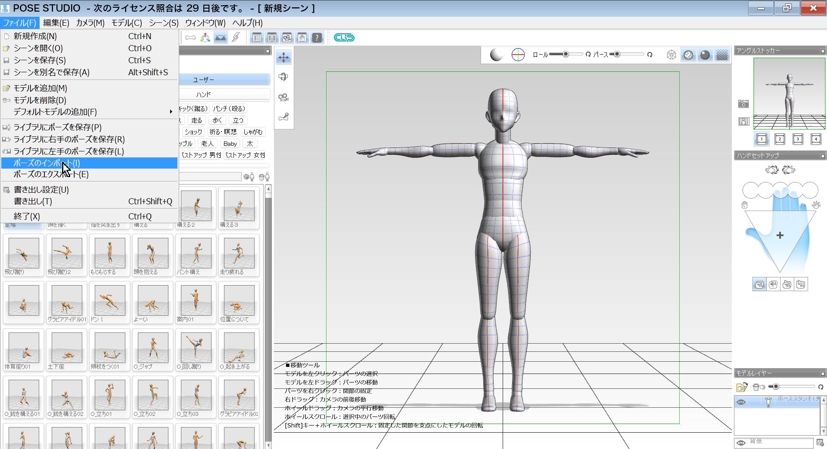Click the Baby model button
This screenshot has width=827, height=449.
[230, 143]
